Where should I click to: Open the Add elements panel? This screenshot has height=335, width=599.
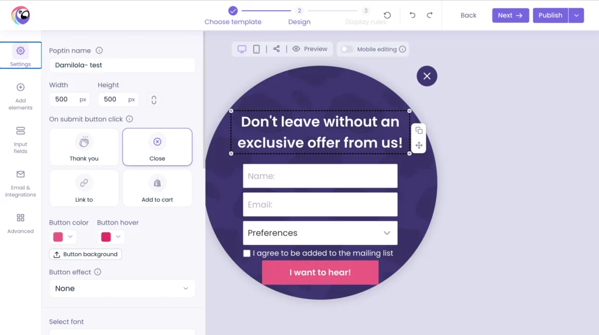click(x=20, y=96)
